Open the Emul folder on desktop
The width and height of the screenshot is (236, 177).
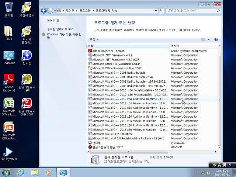pos(9,33)
